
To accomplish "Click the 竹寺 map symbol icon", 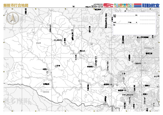I will pyautogui.click(x=56, y=66).
